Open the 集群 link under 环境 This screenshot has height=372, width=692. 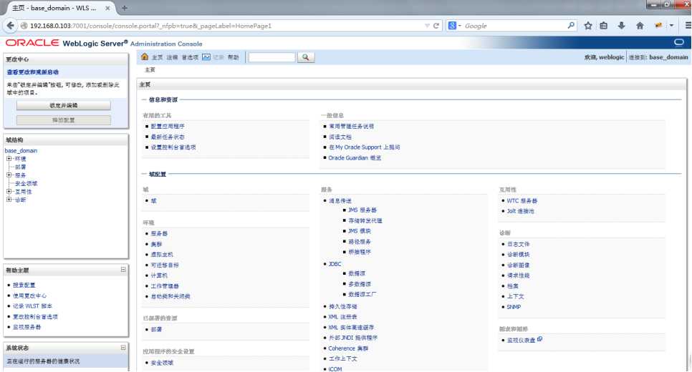[157, 244]
